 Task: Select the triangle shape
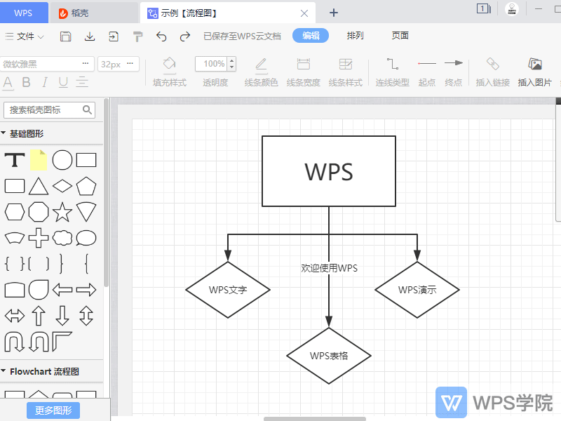click(x=39, y=186)
